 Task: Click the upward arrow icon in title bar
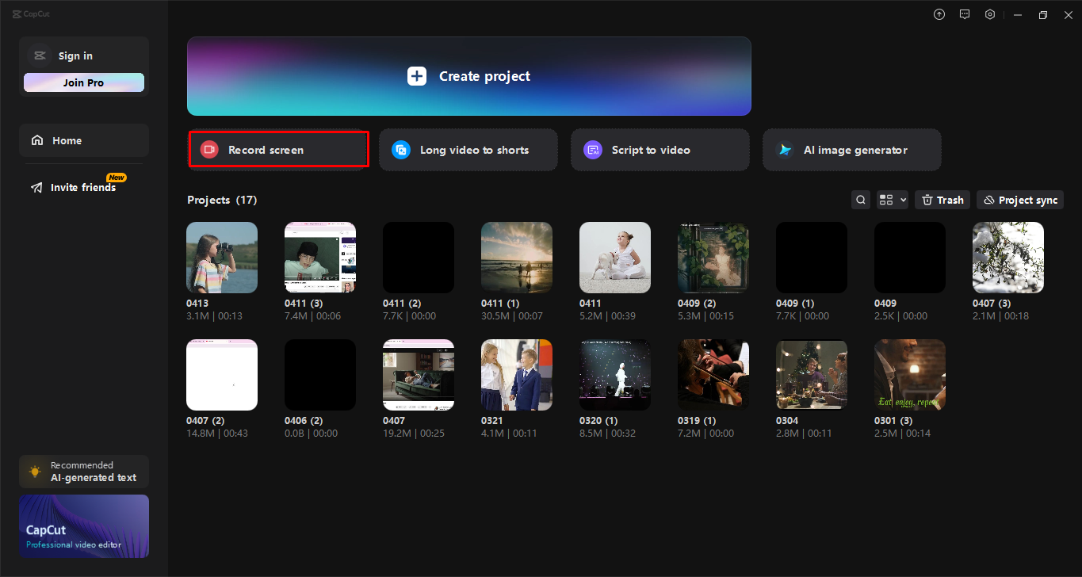[x=939, y=14]
